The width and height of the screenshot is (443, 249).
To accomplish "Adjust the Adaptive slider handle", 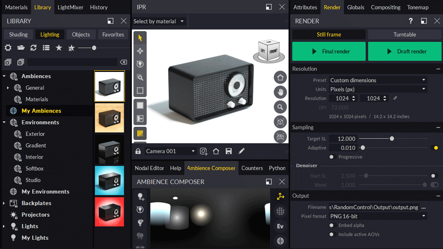I will 363,148.
